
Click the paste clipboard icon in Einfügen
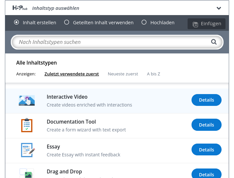[x=195, y=24]
